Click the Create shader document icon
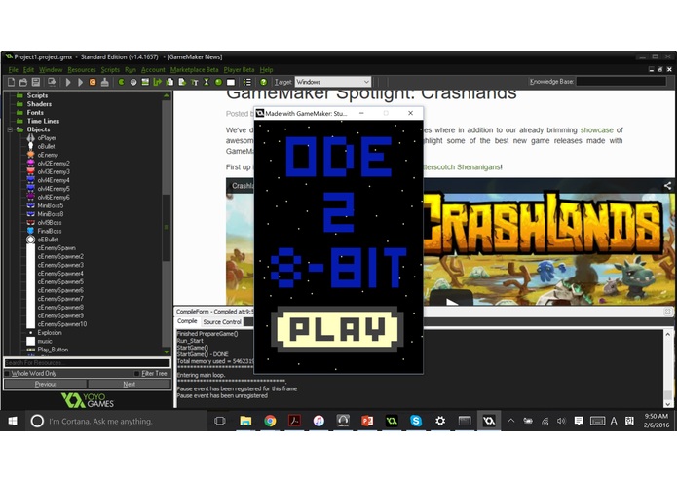Image resolution: width=677 pixels, height=481 pixels. (182, 82)
